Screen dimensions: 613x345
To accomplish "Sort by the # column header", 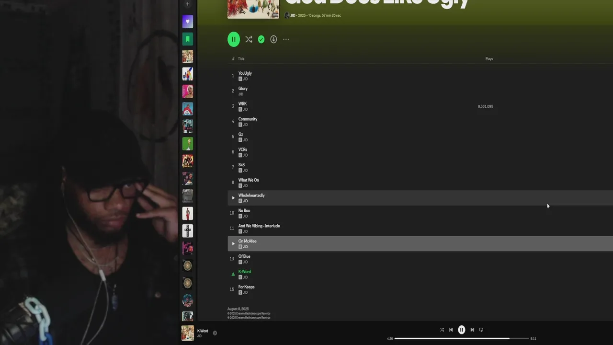I will [x=233, y=59].
